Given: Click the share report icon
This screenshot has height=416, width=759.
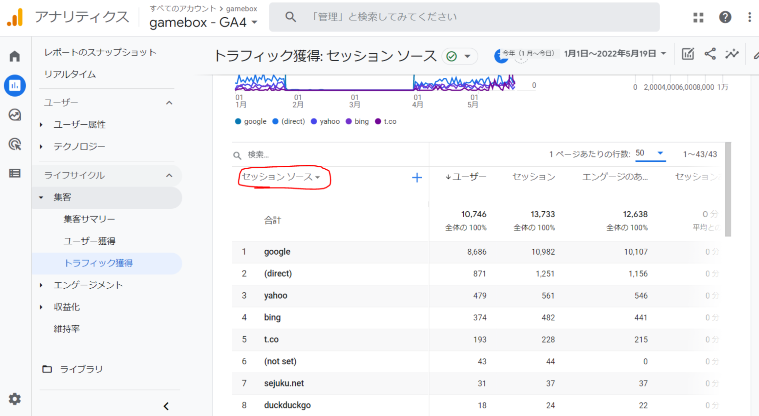Looking at the screenshot, I should pos(710,54).
